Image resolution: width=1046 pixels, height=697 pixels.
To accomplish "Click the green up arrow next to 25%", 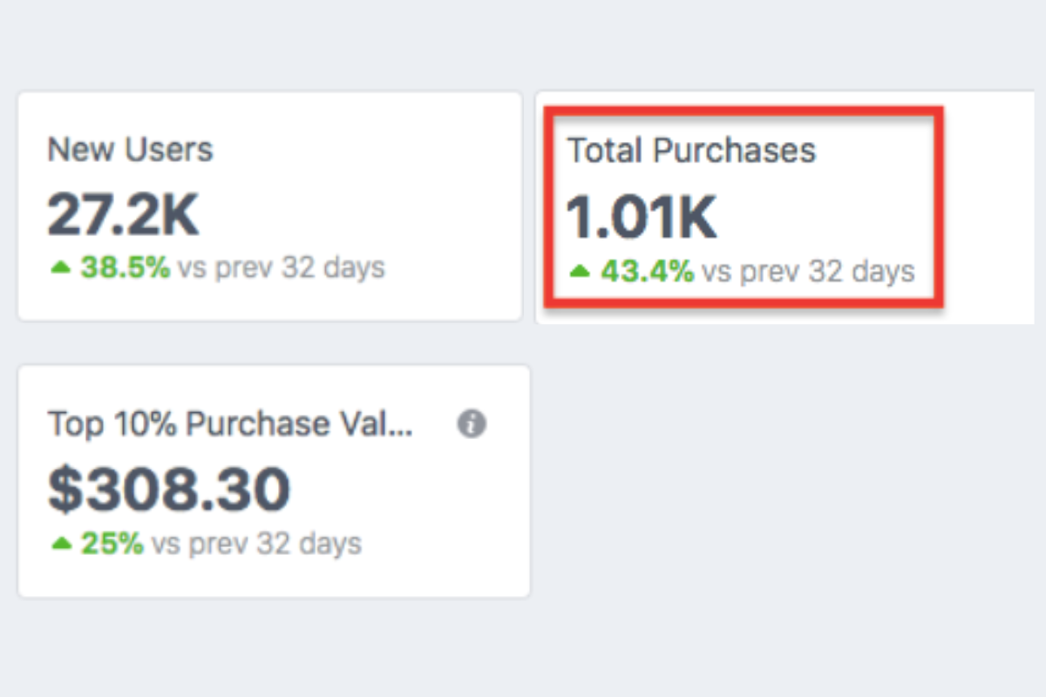I will point(61,544).
